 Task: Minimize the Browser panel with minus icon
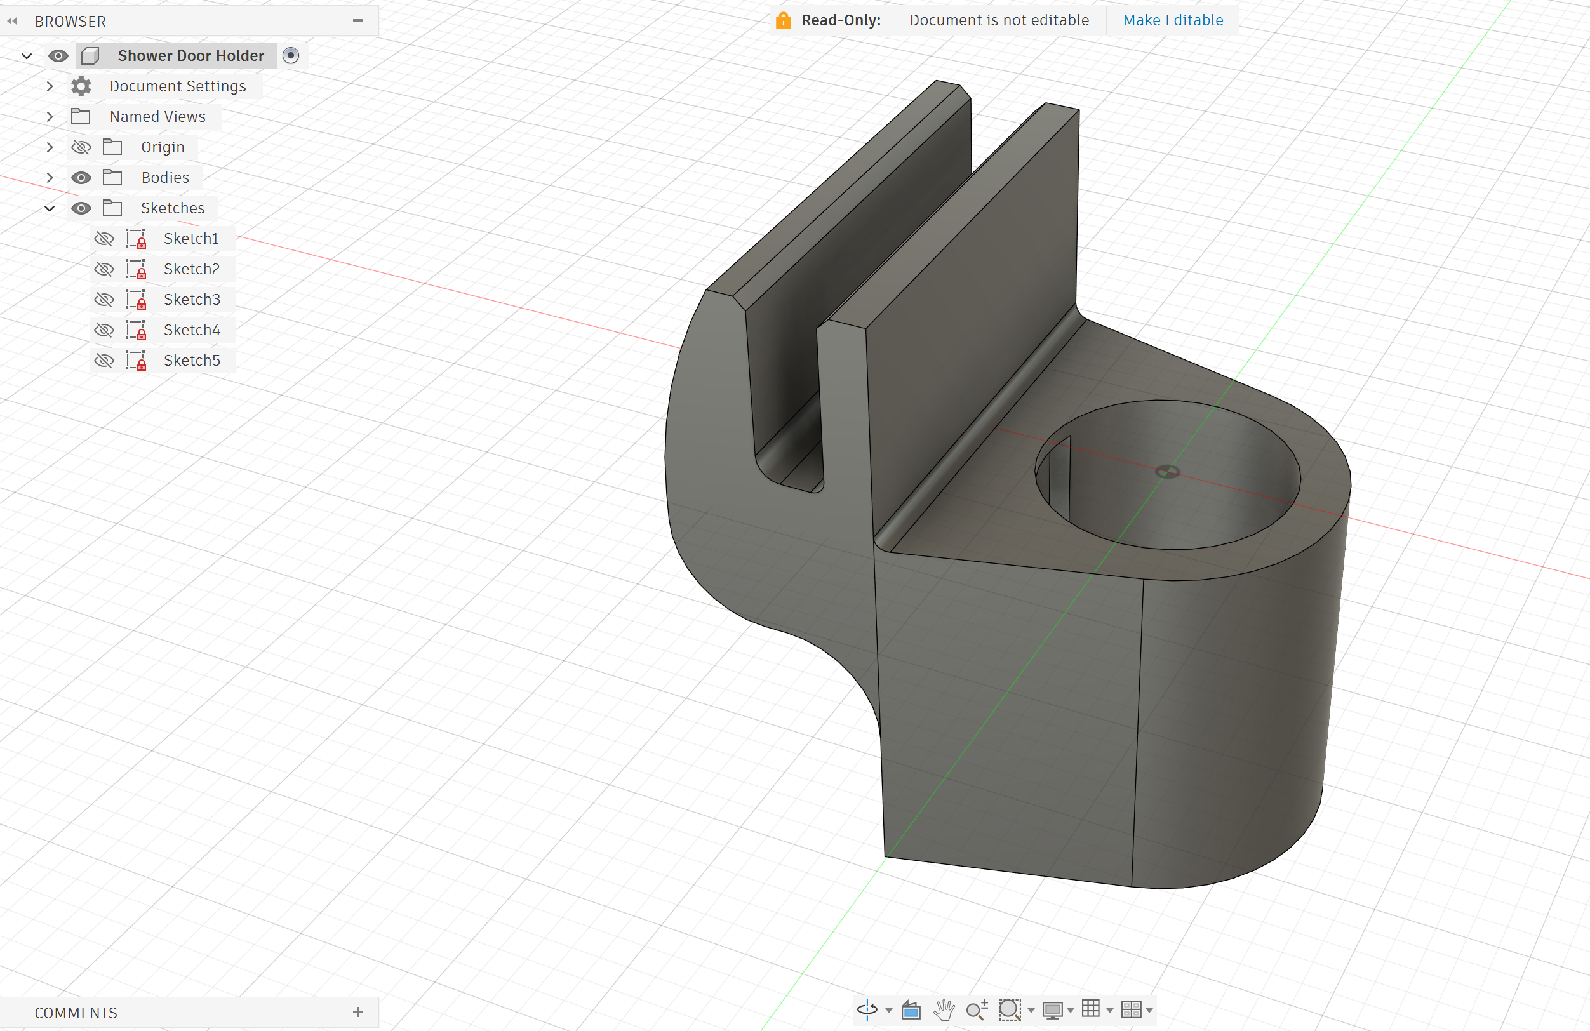click(358, 21)
